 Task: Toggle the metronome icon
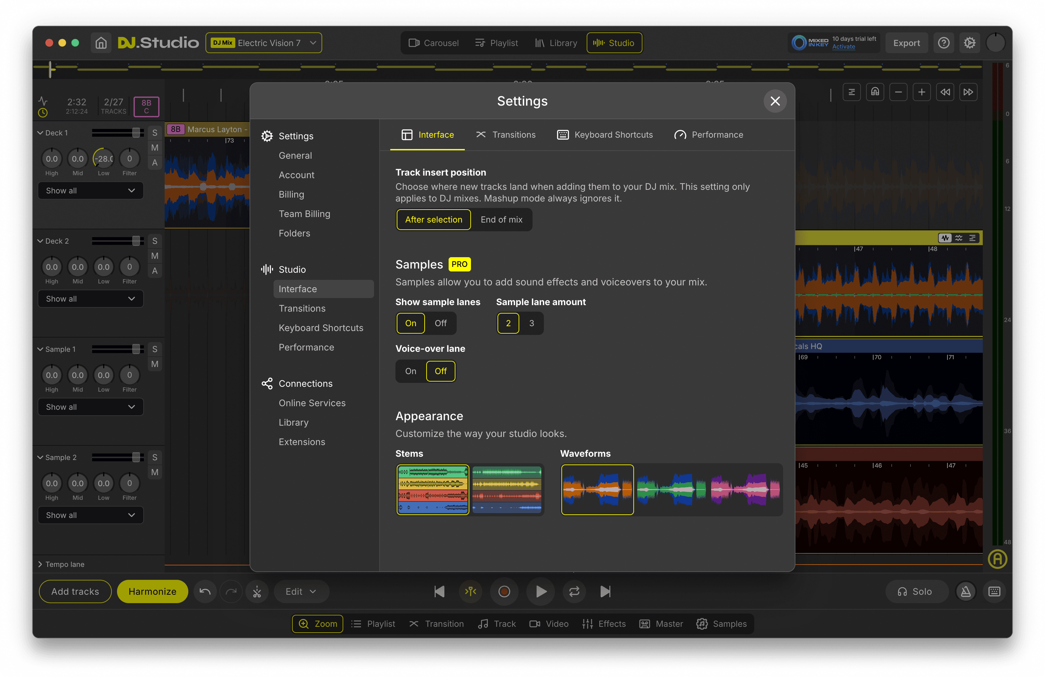pyautogui.click(x=966, y=591)
